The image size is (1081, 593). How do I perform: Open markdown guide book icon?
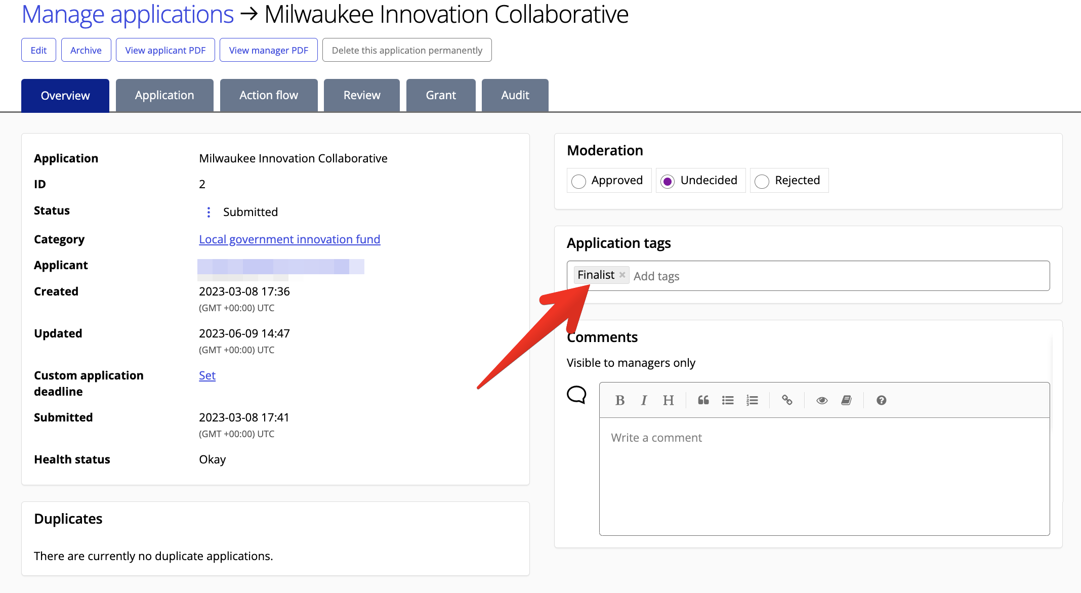tap(846, 400)
